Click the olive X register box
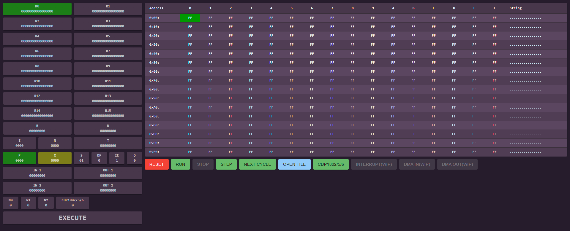Viewport: 570px width, 231px height. click(x=55, y=158)
